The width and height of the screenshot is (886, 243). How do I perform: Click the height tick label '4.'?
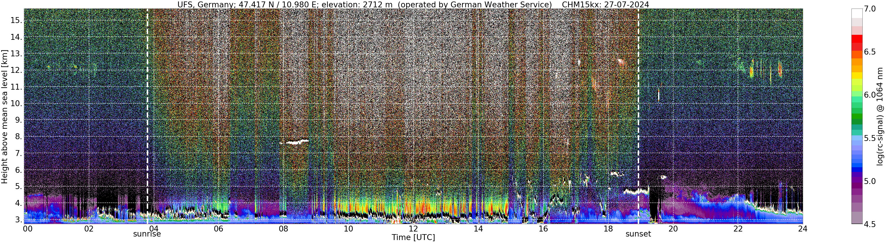19,203
